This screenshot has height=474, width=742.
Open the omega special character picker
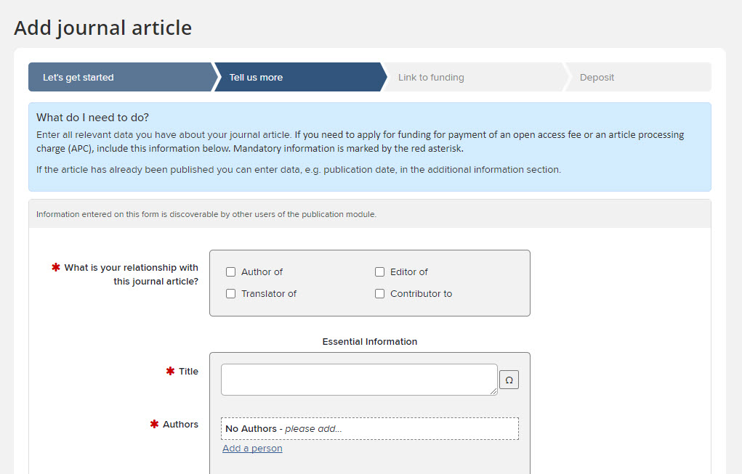tap(509, 380)
